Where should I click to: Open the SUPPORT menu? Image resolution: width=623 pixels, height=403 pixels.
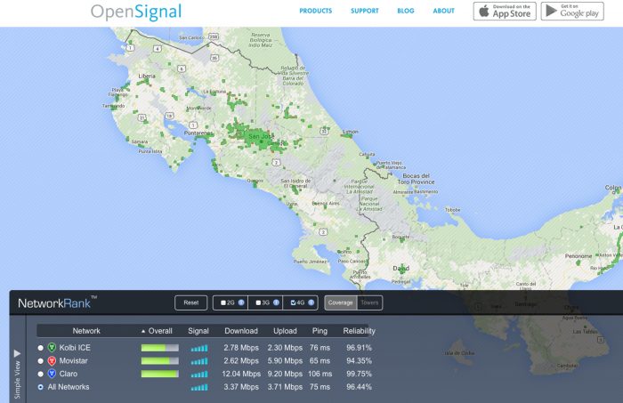tap(364, 11)
